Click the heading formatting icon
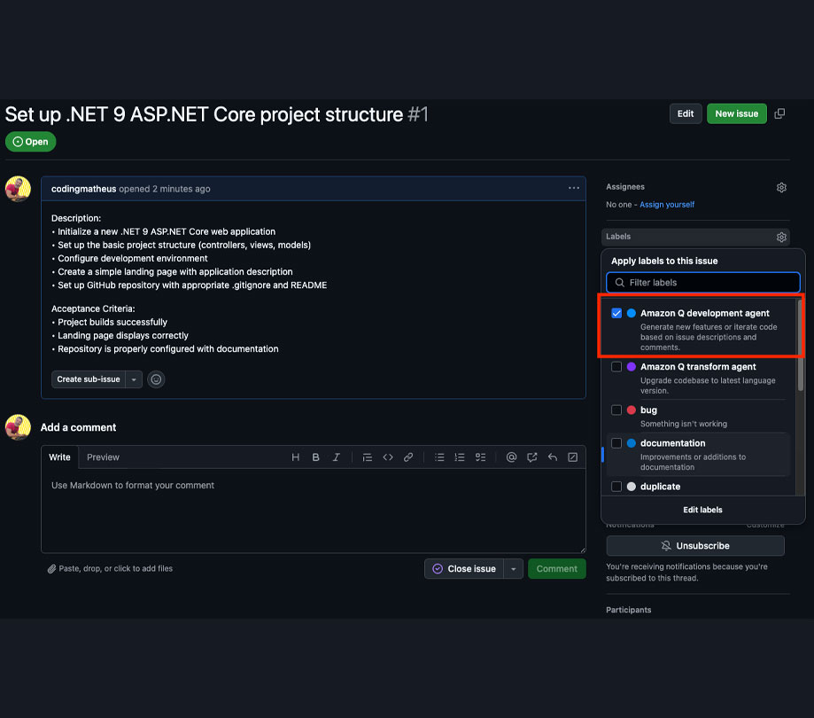The width and height of the screenshot is (814, 718). (295, 457)
